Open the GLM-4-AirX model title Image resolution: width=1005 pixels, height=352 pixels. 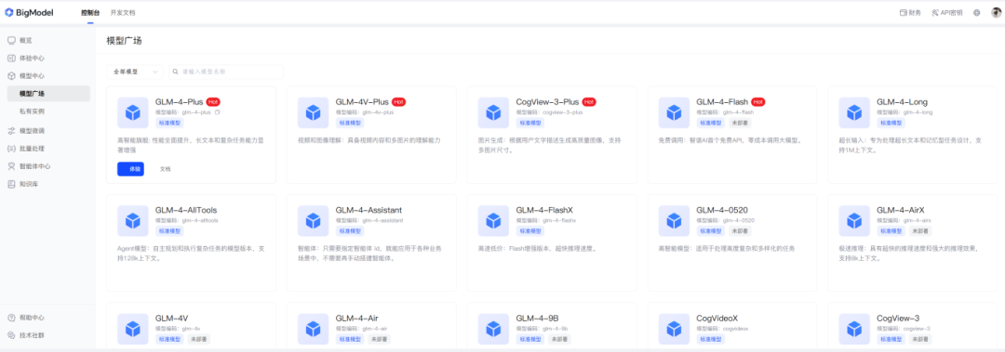tap(901, 210)
